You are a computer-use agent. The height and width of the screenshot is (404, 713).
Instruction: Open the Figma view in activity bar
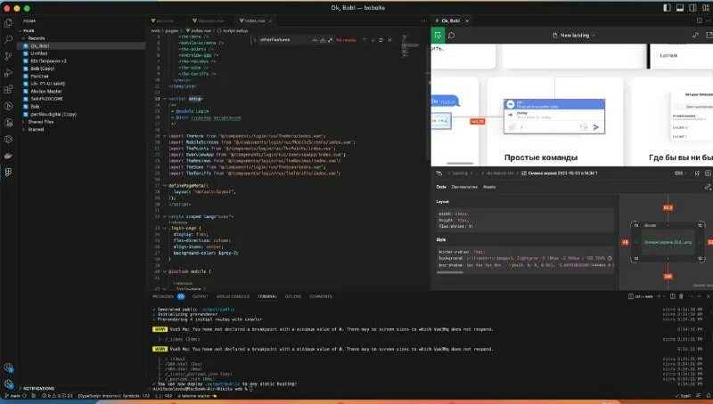[x=8, y=172]
